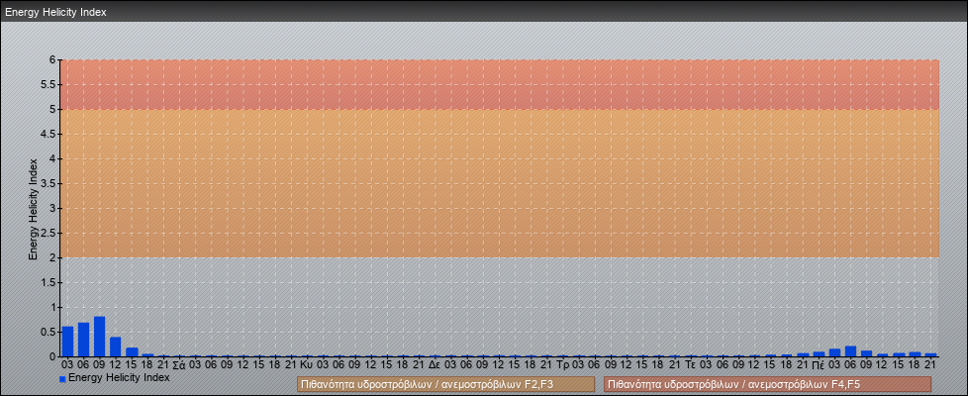Screen dimensions: 968x396
Task: Click the 5.5 tick label on the y-axis
Action: click(49, 84)
